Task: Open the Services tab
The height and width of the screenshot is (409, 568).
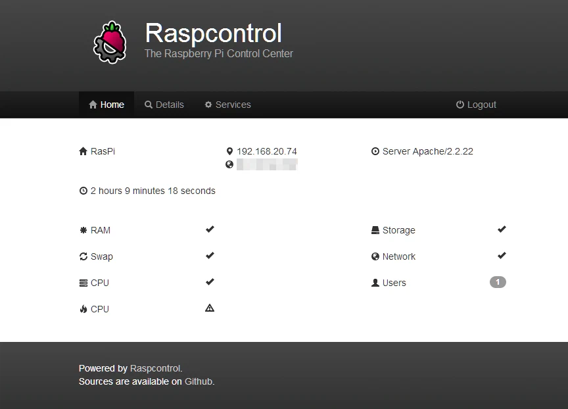Action: tap(227, 105)
